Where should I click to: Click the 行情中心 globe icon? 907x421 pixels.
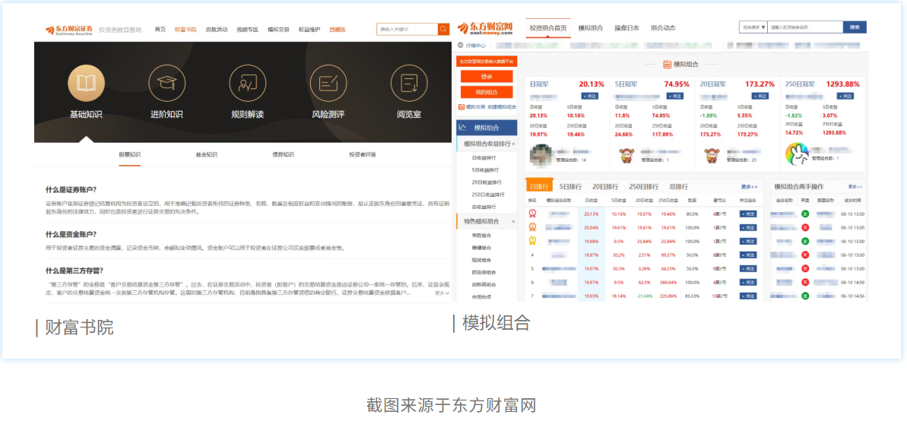pos(461,45)
